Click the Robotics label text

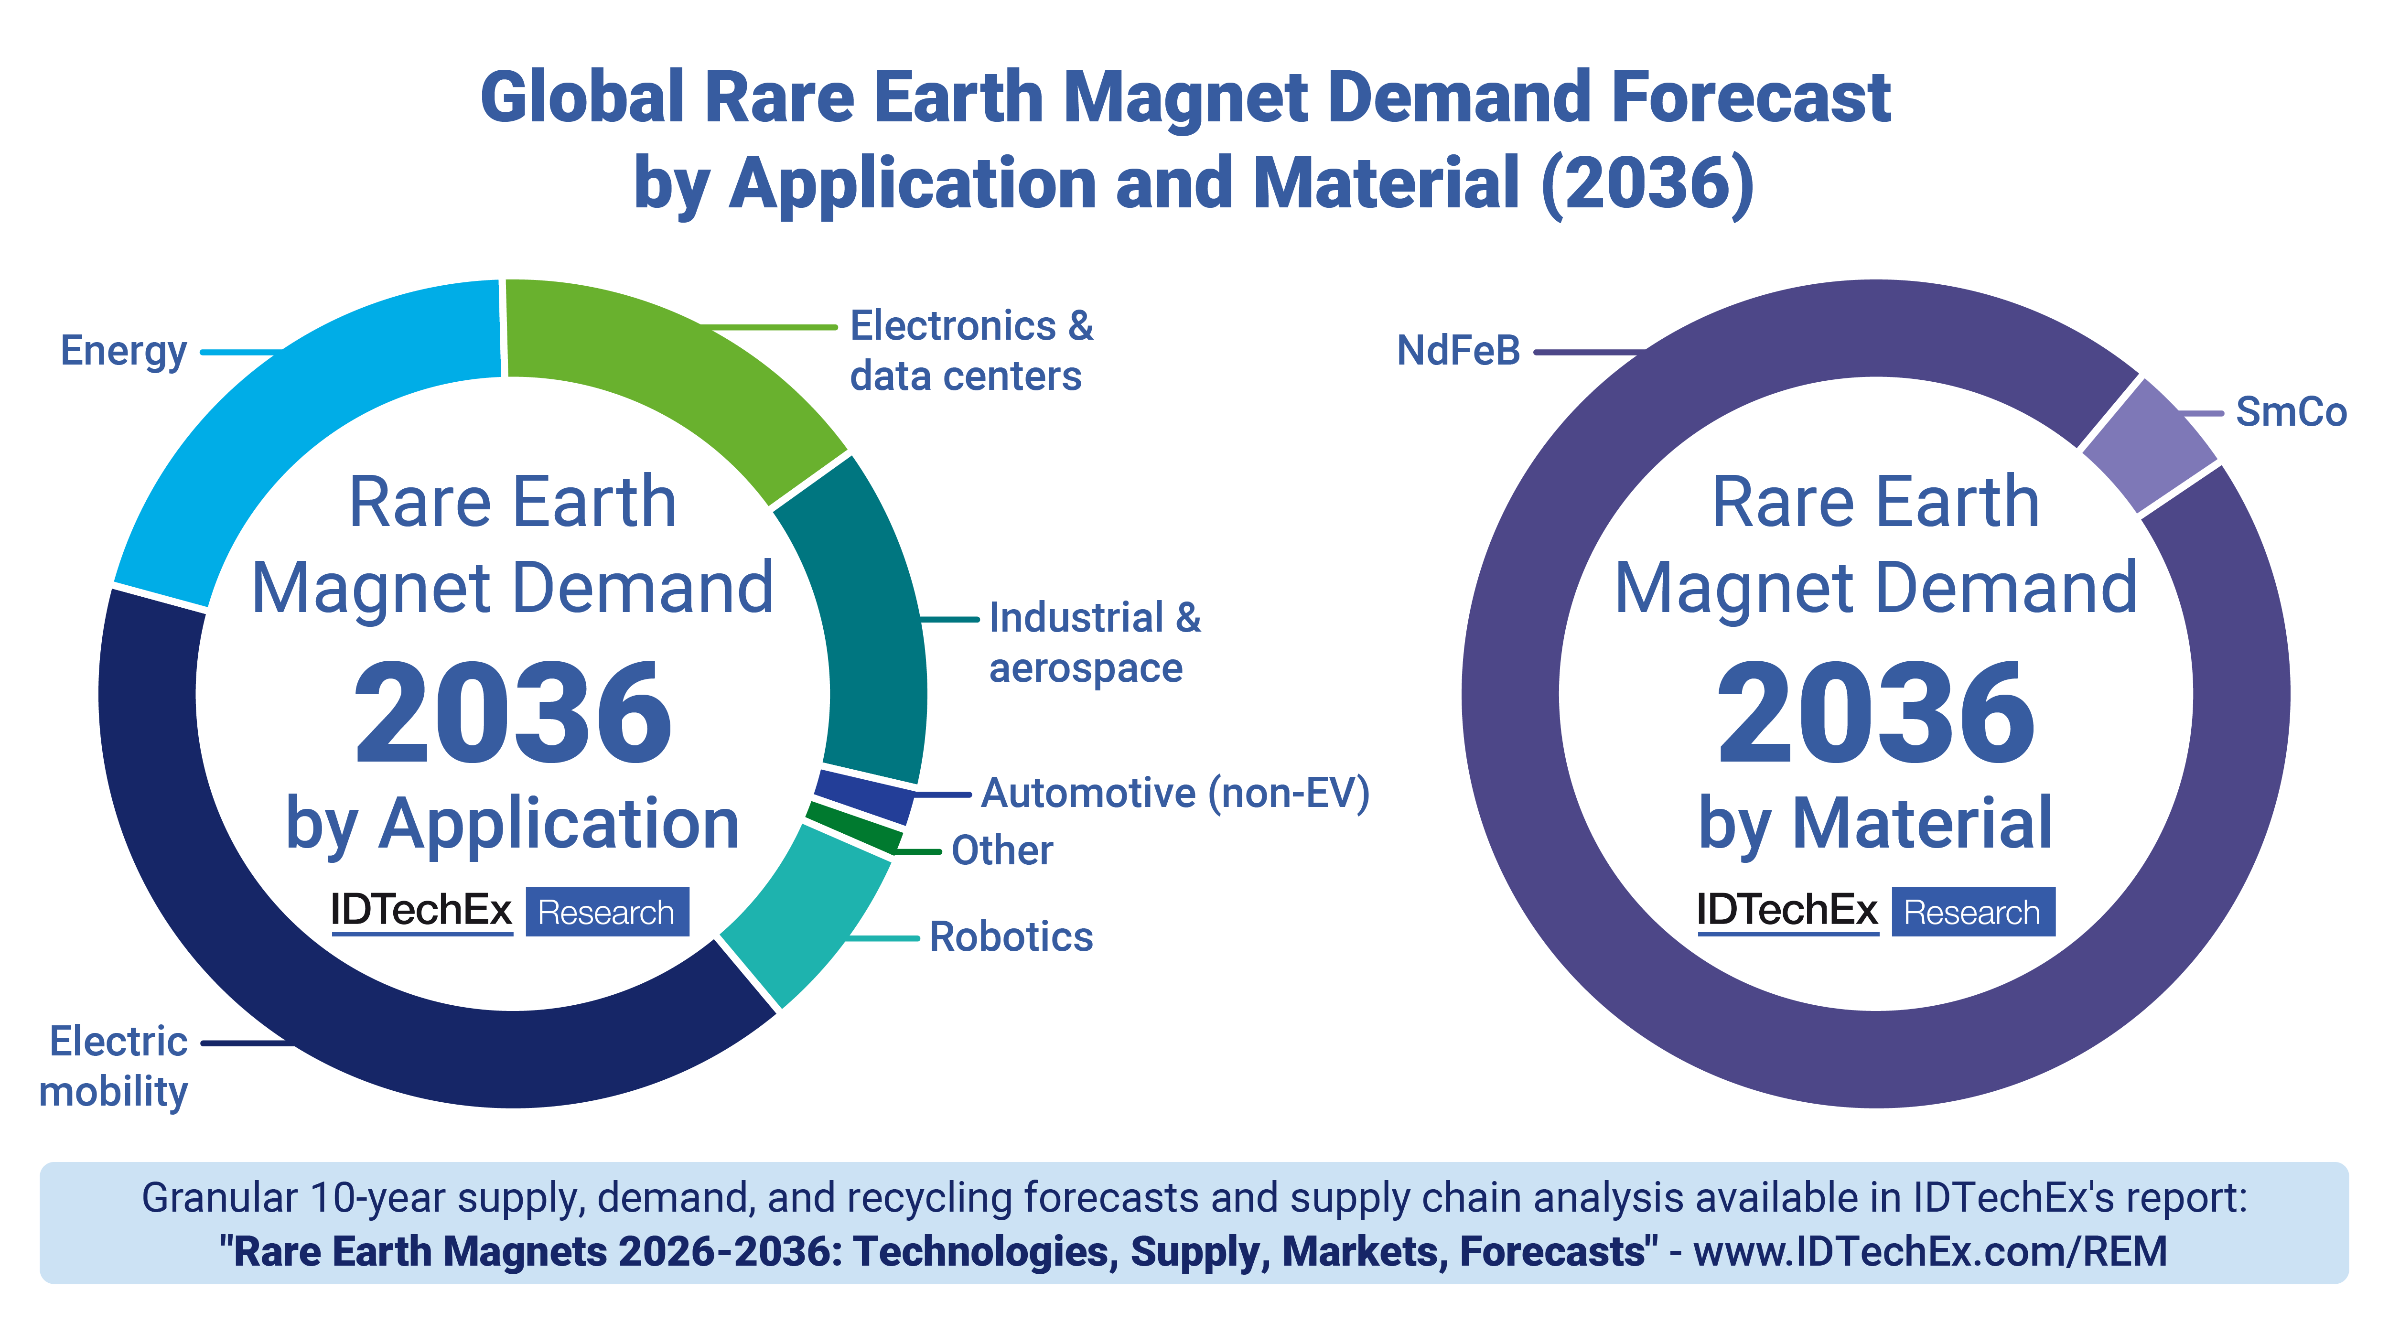point(1011,937)
